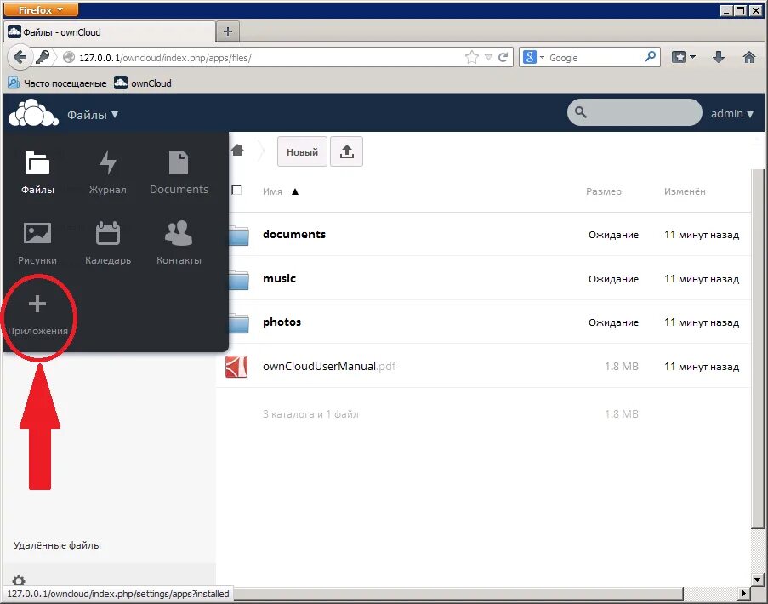Click the documents folder icon
The image size is (768, 604).
click(239, 235)
